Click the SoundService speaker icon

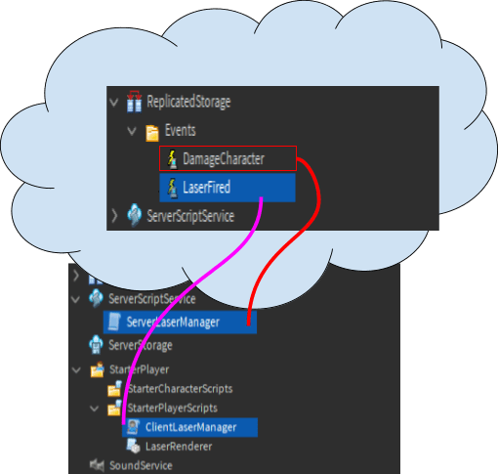pos(97,464)
